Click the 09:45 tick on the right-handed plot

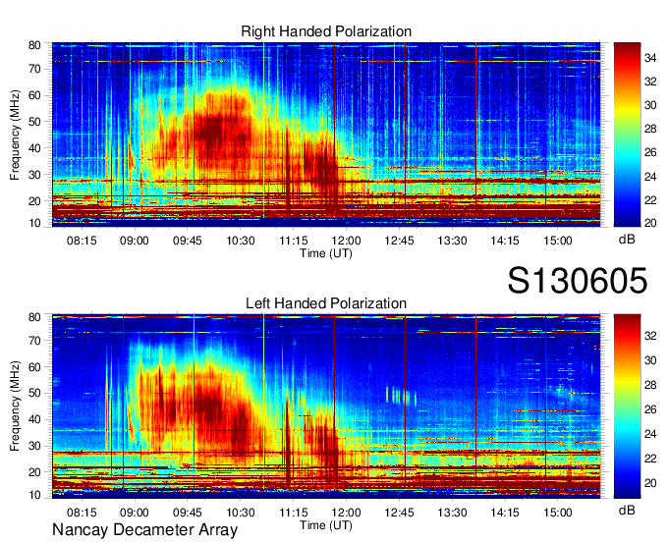[187, 241]
